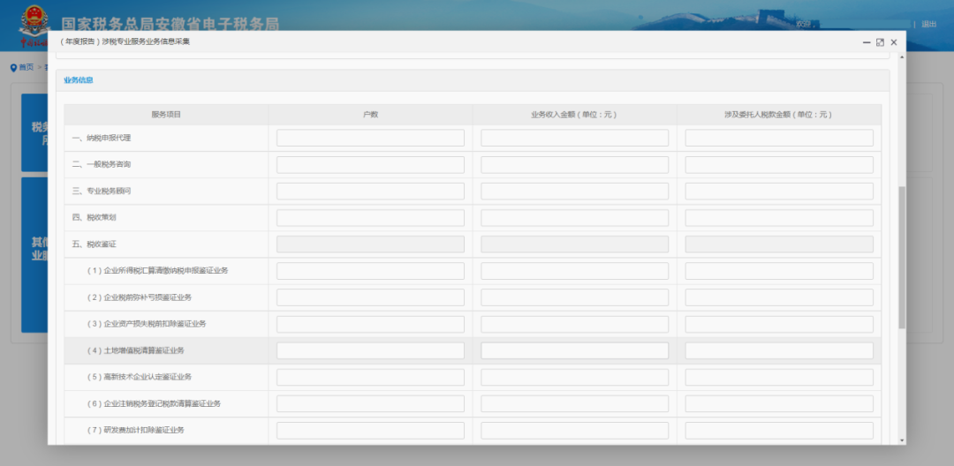Click the scroll-up arrow of dialog scrollbar
This screenshot has width=954, height=466.
(901, 58)
